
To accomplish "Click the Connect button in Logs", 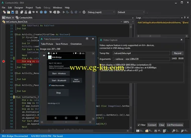I will 152,125.
